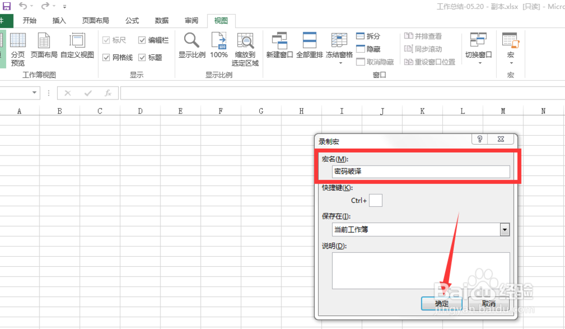Switch to the 数据 ribbon tab

[162, 20]
